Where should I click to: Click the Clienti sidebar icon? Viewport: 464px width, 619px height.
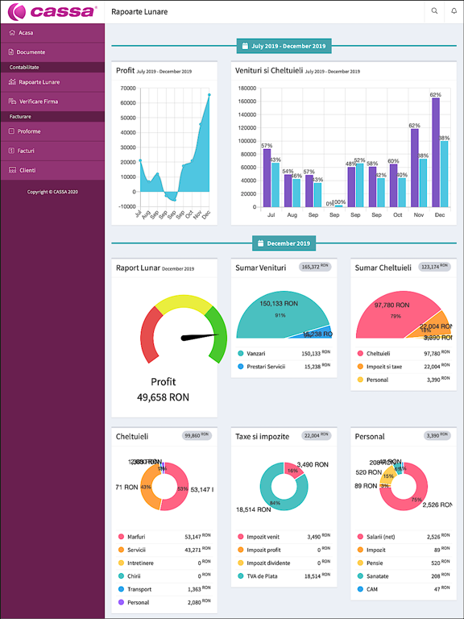[12, 170]
